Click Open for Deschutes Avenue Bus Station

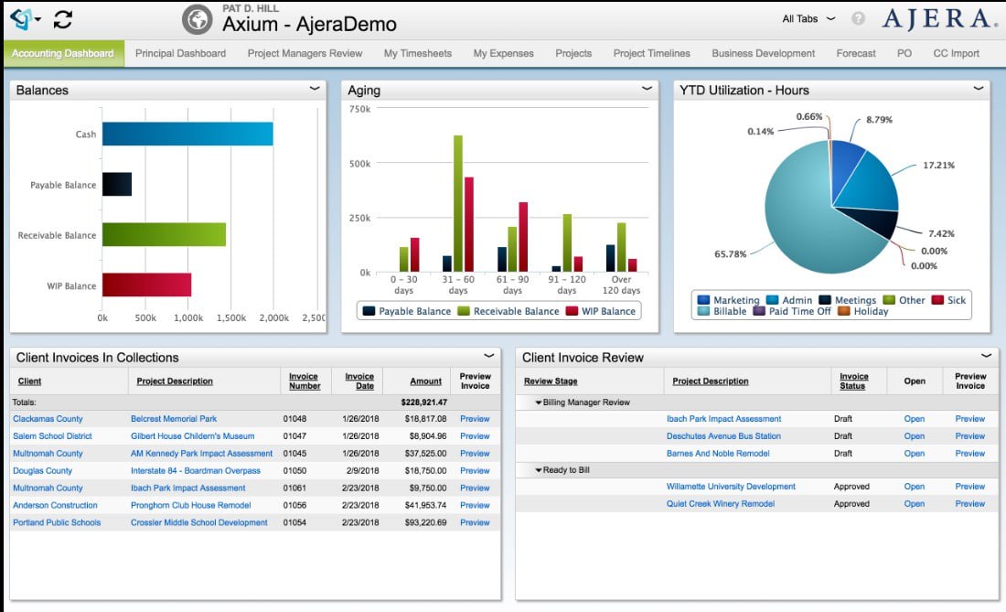[x=915, y=436]
